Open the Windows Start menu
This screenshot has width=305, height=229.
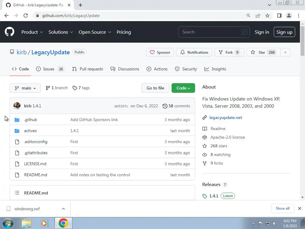pos(8,223)
